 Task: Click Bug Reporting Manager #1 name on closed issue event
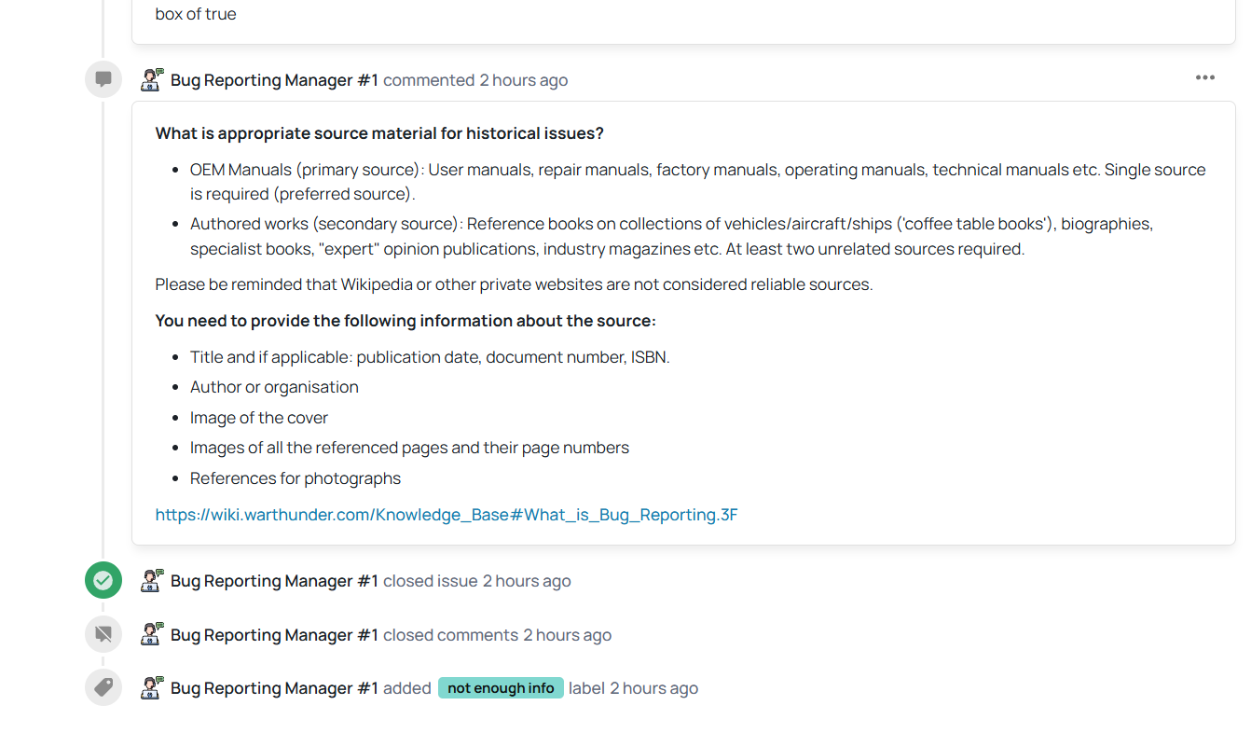point(274,581)
